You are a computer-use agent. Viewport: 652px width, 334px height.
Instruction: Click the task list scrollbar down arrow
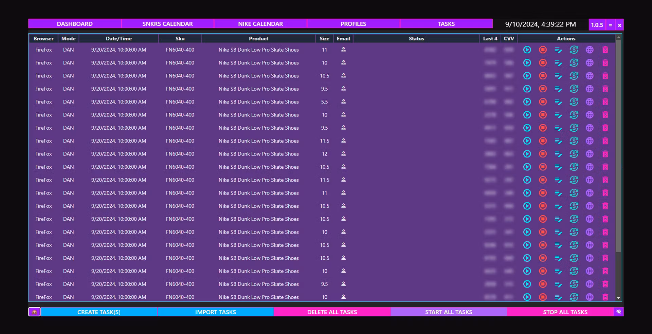pos(619,298)
